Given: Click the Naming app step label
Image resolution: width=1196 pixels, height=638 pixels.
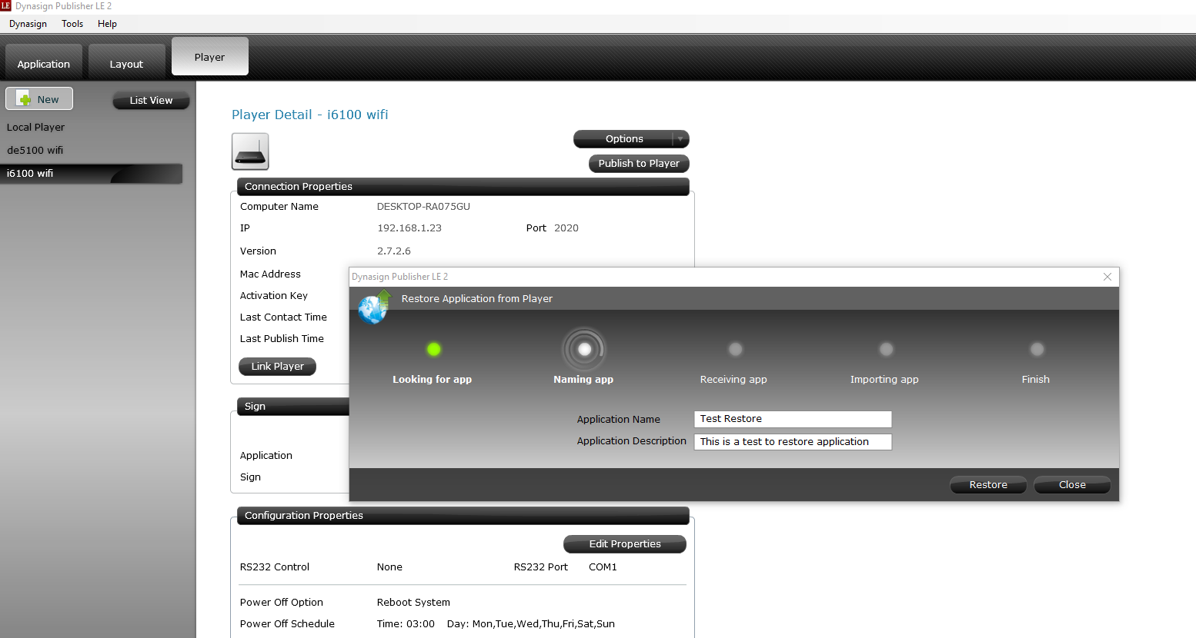Looking at the screenshot, I should (x=583, y=380).
